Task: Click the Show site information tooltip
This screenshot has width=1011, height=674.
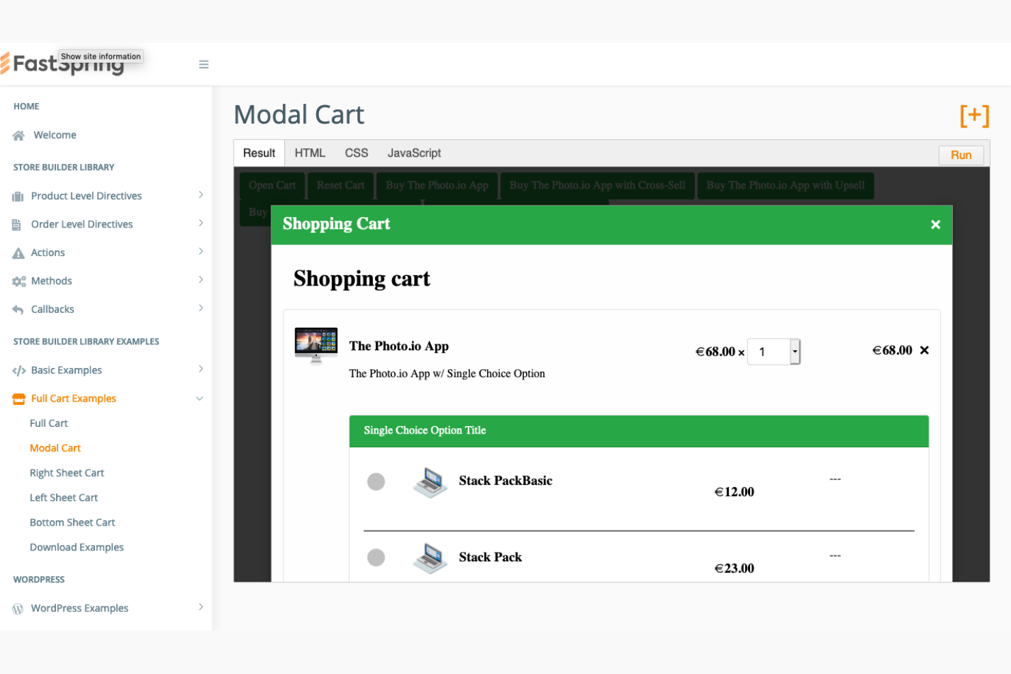Action: tap(101, 57)
